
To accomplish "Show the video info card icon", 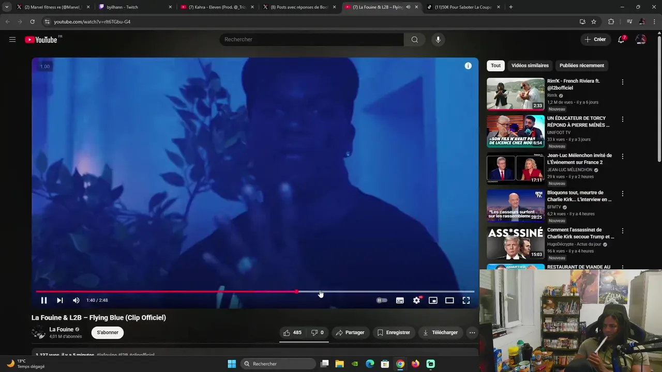I will [x=468, y=66].
